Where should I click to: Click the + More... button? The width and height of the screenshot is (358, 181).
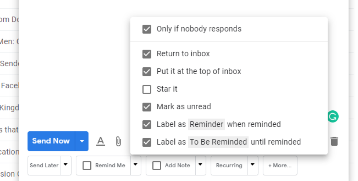pos(280,166)
